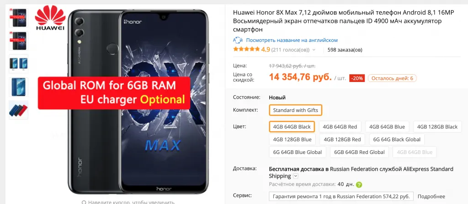Click the red -20% discount badge
This screenshot has width=468, height=204.
[x=357, y=78]
